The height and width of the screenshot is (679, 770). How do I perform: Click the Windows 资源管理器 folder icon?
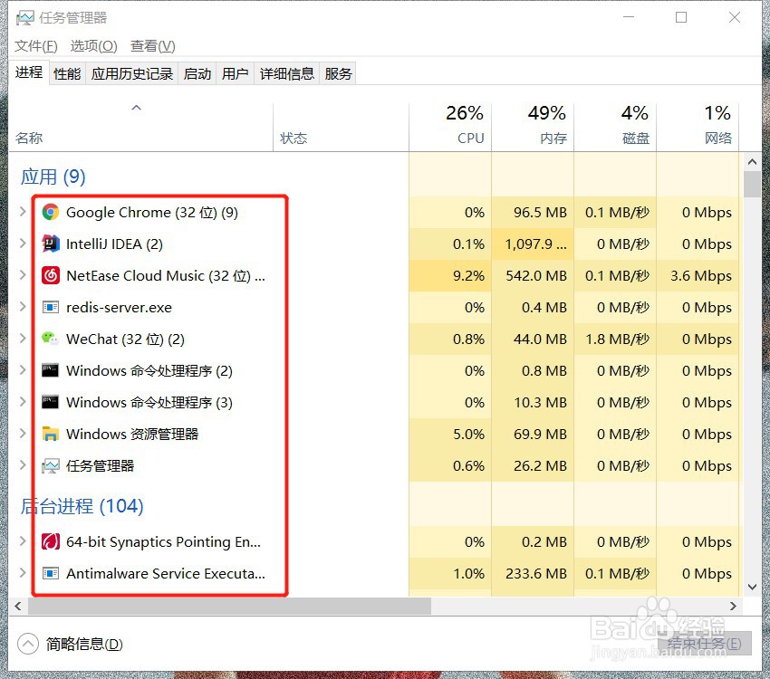[52, 434]
